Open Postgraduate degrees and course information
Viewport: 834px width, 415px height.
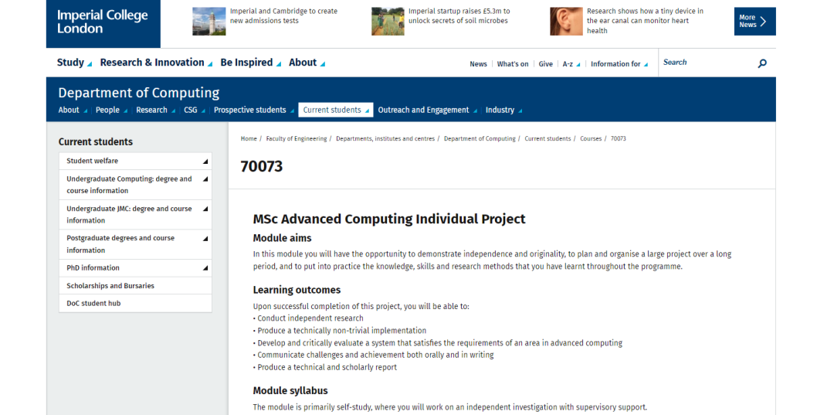click(x=120, y=243)
